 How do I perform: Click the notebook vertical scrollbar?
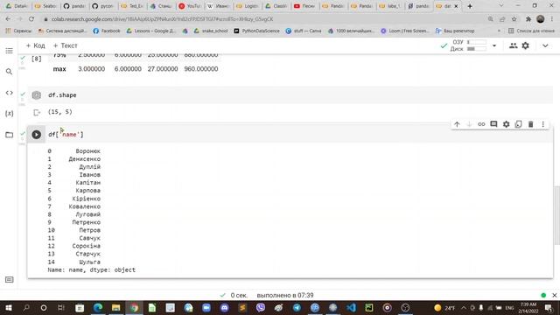click(556, 215)
